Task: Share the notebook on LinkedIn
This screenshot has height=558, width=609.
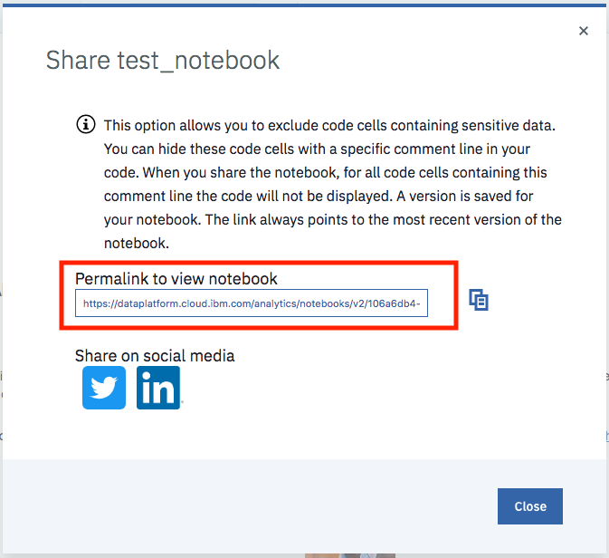Action: (158, 388)
